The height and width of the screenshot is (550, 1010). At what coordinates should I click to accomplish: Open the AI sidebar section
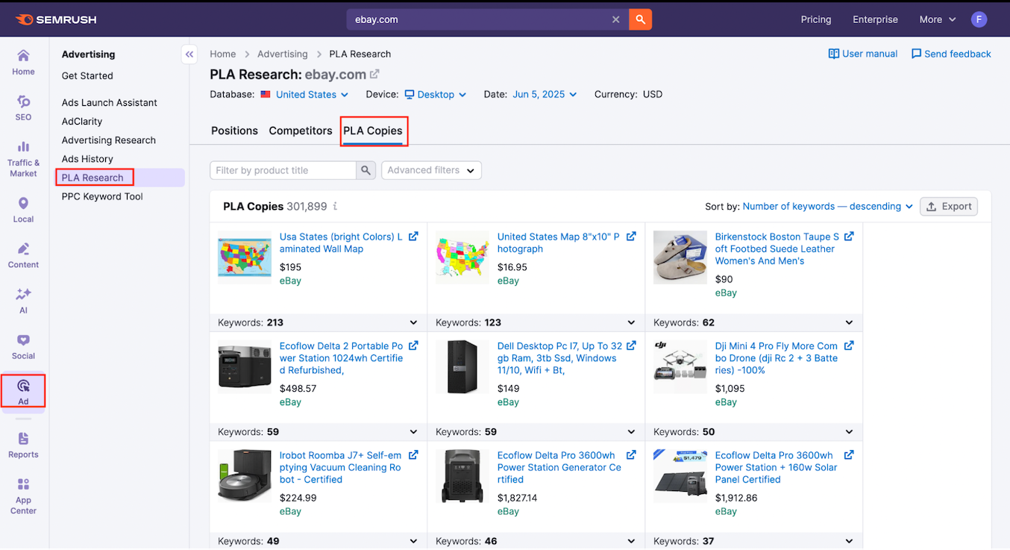point(23,301)
